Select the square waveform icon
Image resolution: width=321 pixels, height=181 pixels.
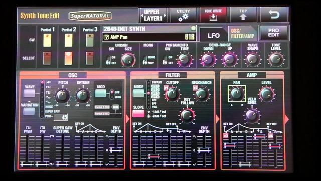pos(48,87)
